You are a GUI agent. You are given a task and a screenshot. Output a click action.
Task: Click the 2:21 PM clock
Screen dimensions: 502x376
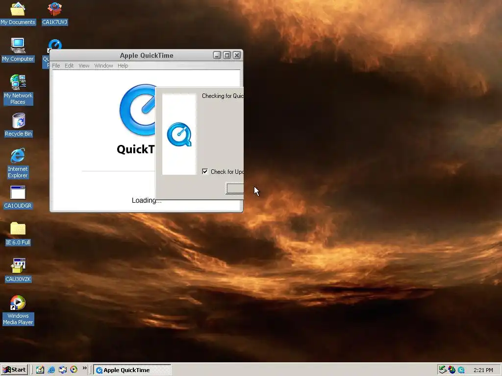[x=483, y=370]
